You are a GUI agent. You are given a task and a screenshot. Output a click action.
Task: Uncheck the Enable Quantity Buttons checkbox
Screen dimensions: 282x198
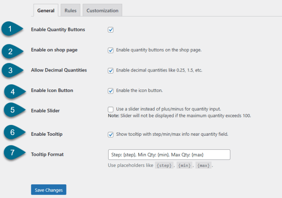click(111, 30)
